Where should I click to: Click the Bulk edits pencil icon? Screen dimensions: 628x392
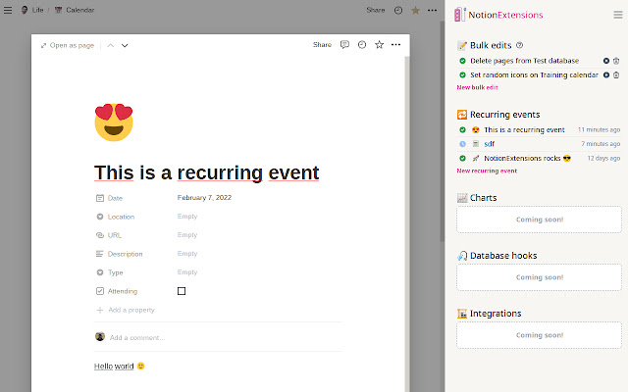click(462, 45)
